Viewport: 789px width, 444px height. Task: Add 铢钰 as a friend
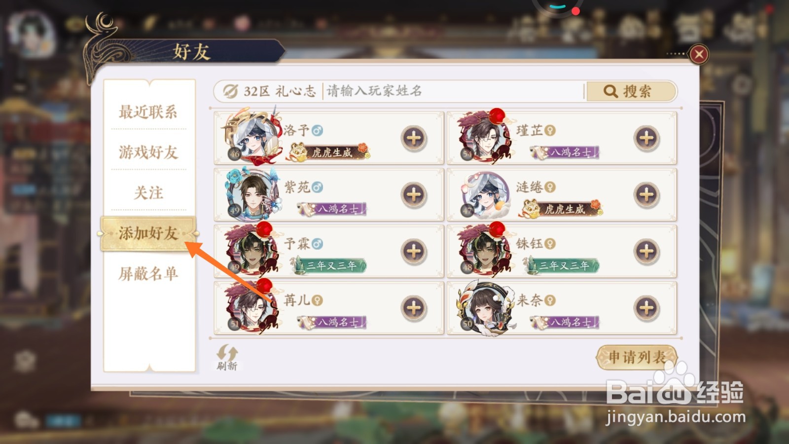tap(646, 252)
